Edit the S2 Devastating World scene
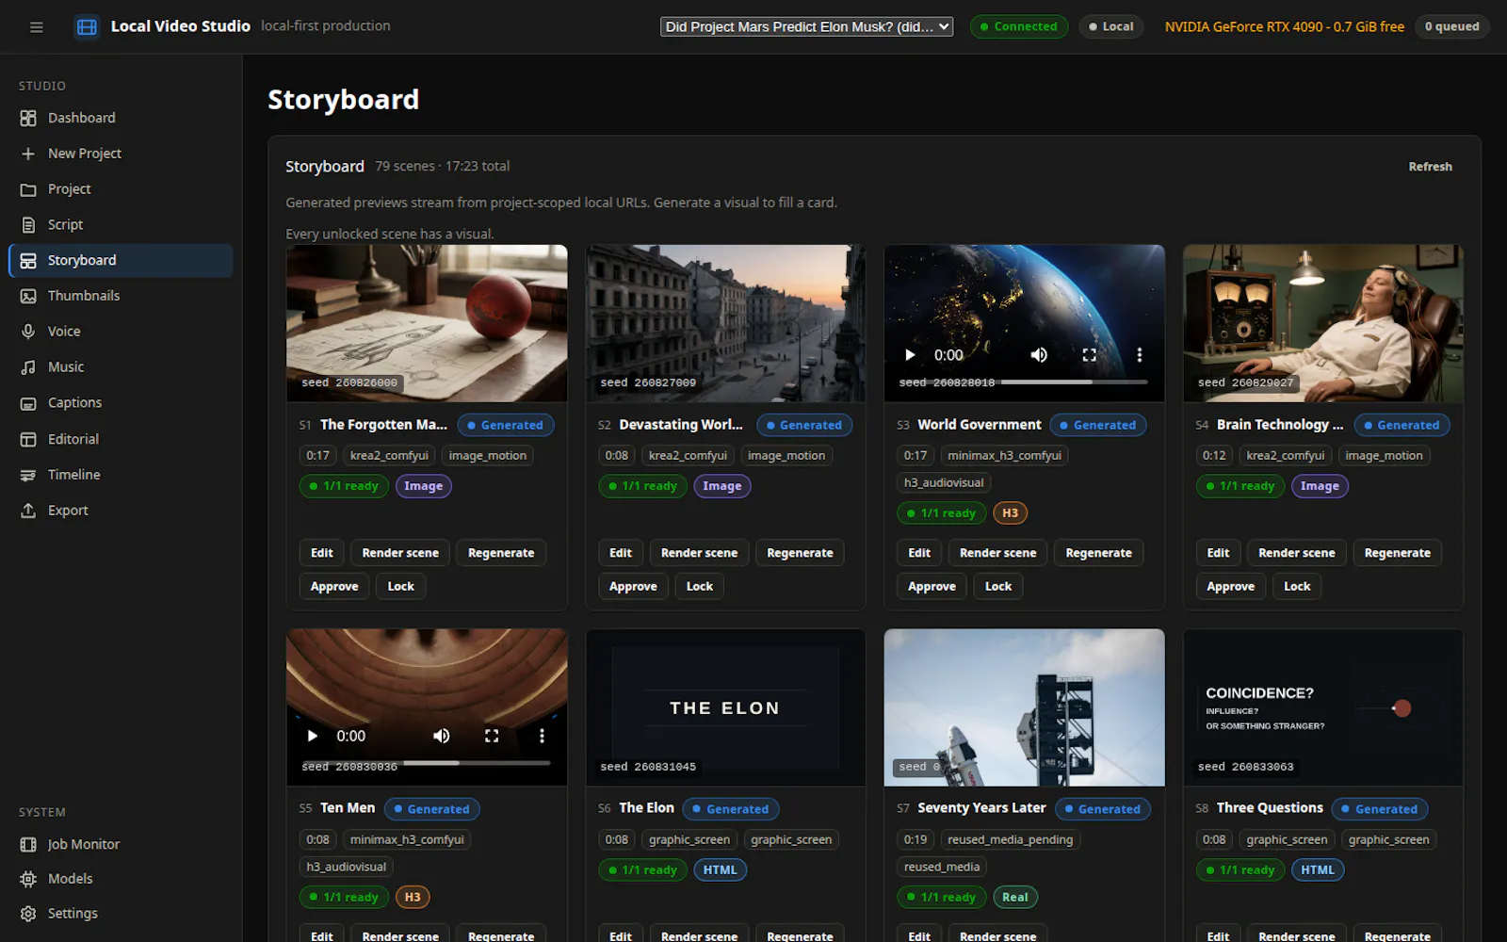 point(621,553)
